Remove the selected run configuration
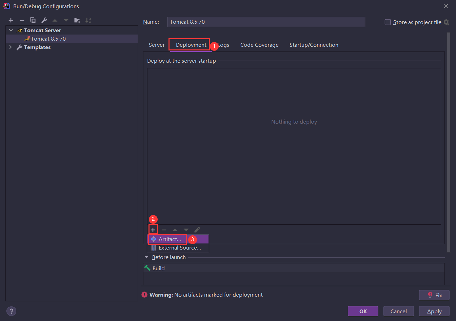 pos(22,20)
